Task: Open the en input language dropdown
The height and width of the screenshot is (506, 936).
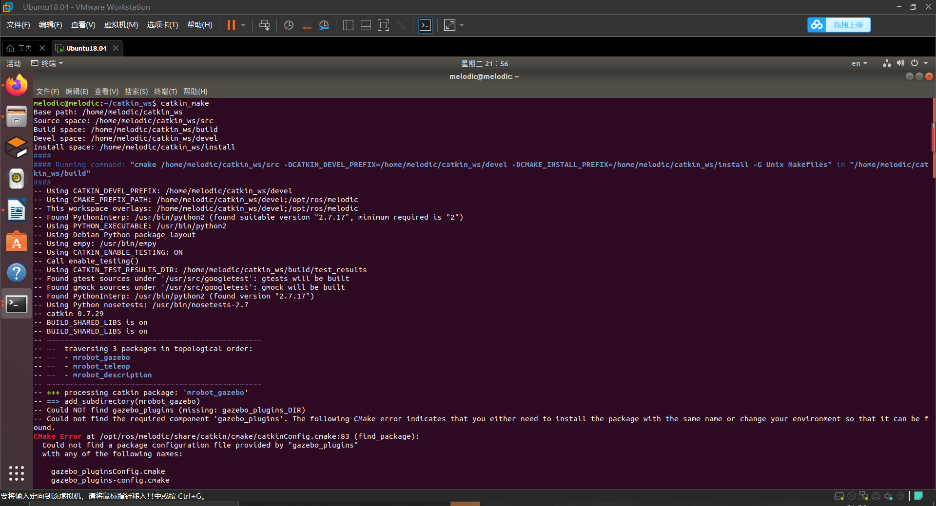Action: [859, 63]
